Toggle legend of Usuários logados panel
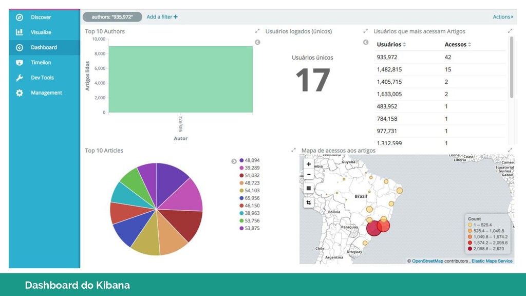The width and height of the screenshot is (526, 296). 366,42
